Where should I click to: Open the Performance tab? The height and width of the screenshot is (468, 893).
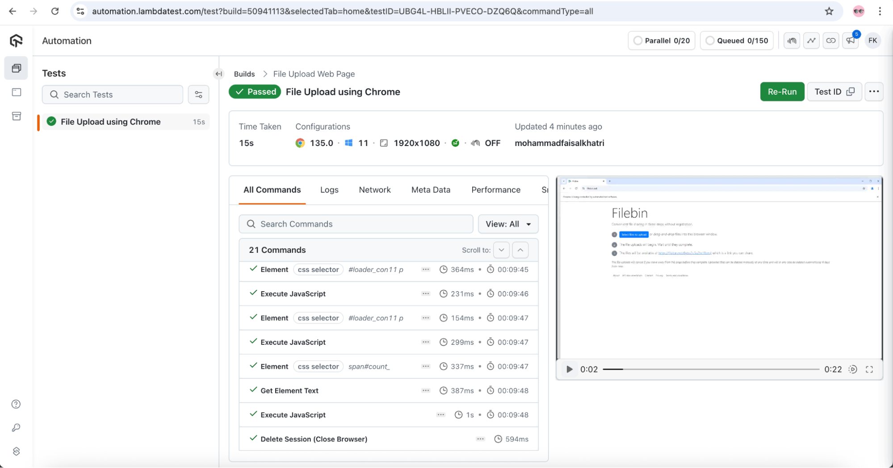pos(495,190)
